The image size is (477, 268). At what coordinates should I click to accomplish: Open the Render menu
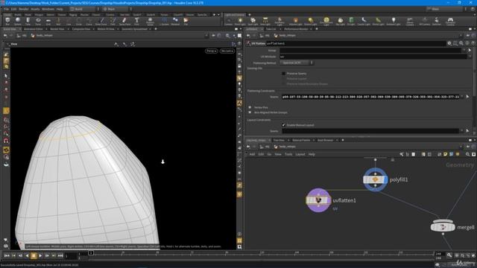[23, 9]
